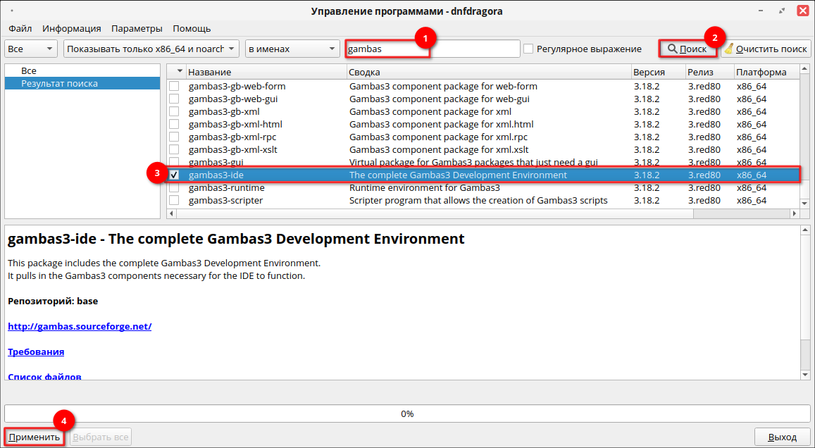Screen dimensions: 815x448
Task: Click the 0% progress bar
Action: pyautogui.click(x=407, y=413)
